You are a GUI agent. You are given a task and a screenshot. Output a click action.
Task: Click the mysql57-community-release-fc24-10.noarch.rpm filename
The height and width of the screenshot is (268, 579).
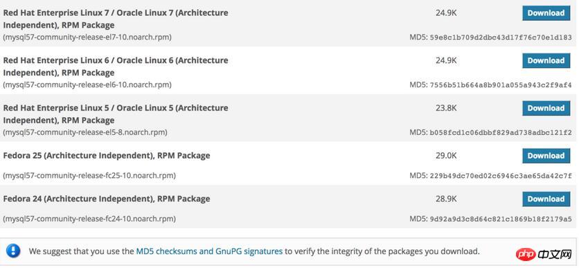89,219
